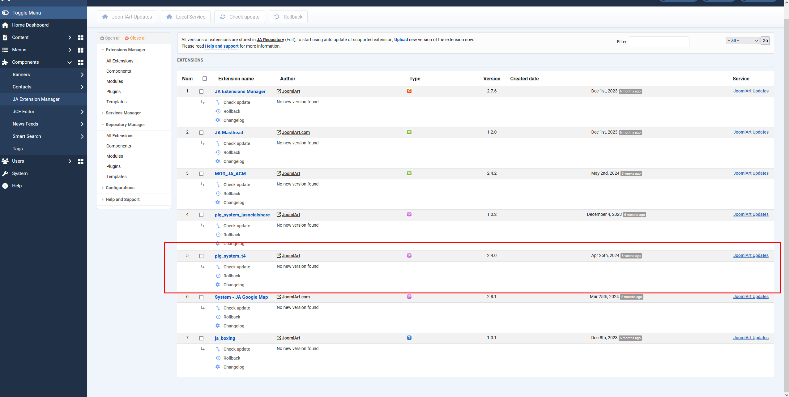Expand the Services Manager tree section
The height and width of the screenshot is (397, 789).
coord(123,113)
